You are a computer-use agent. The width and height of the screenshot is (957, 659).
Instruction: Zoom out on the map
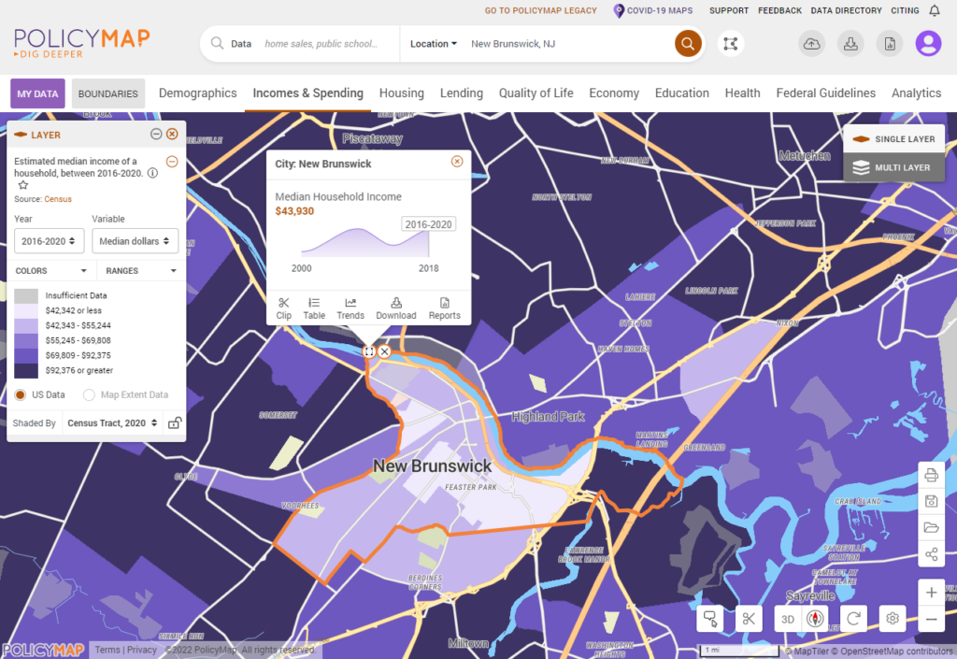tap(932, 620)
